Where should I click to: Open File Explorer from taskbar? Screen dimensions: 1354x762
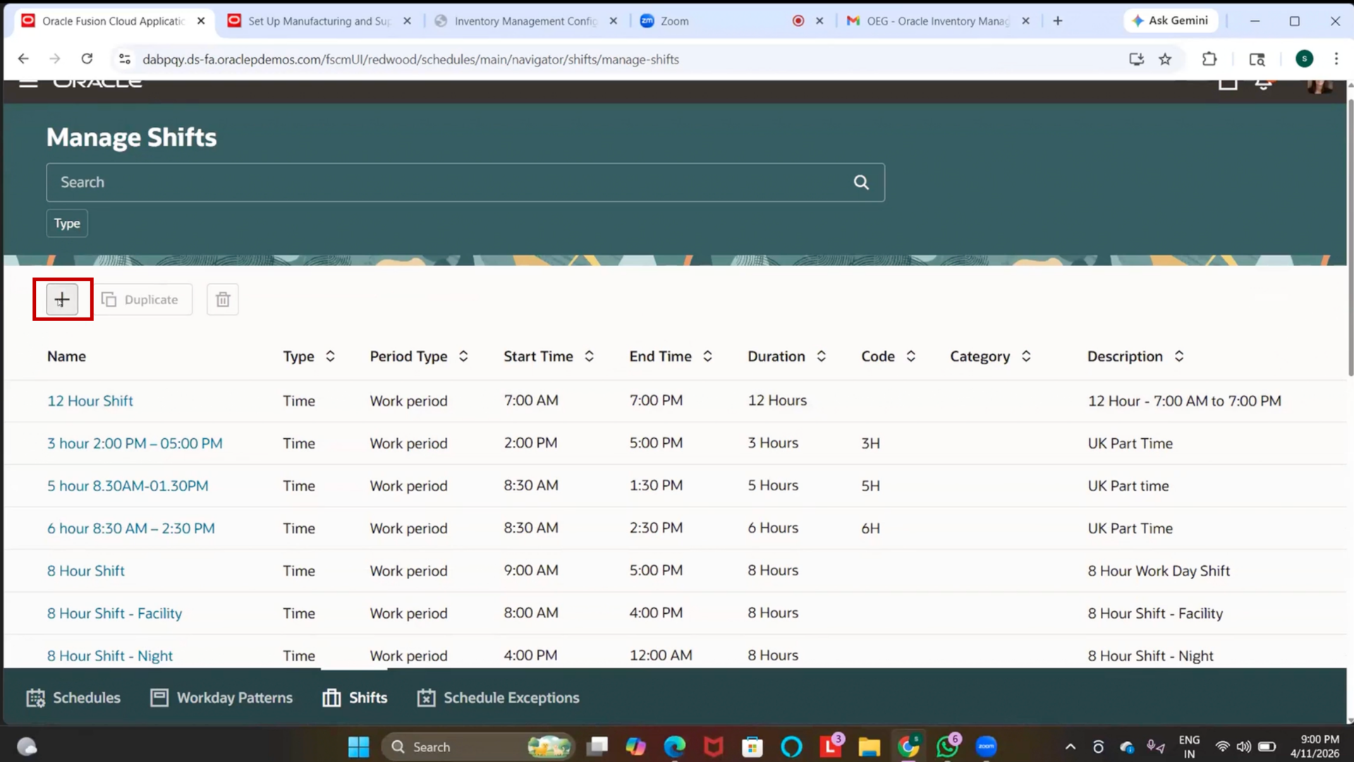click(869, 746)
